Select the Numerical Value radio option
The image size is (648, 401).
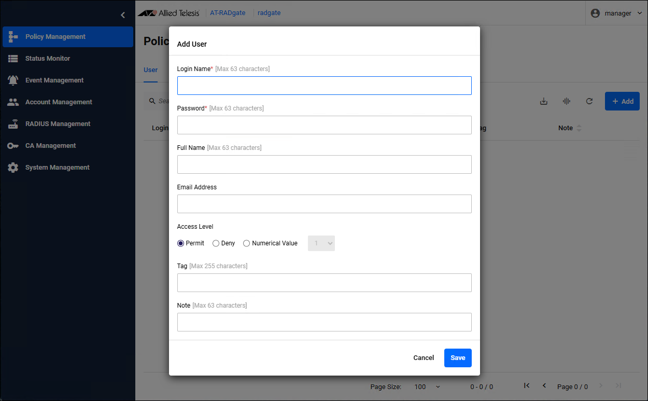point(246,243)
